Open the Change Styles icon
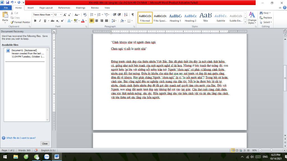287x161 pixels. 252,18
